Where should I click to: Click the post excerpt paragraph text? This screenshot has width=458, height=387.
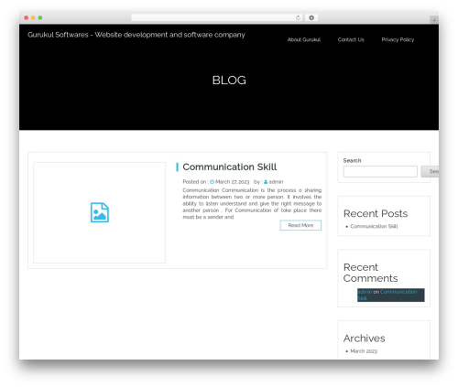coord(252,203)
